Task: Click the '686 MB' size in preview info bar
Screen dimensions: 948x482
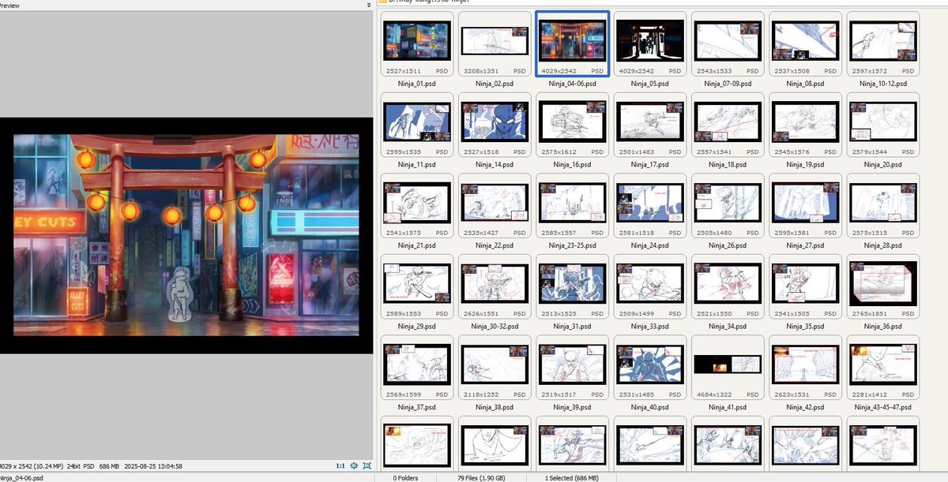Action: click(x=109, y=466)
